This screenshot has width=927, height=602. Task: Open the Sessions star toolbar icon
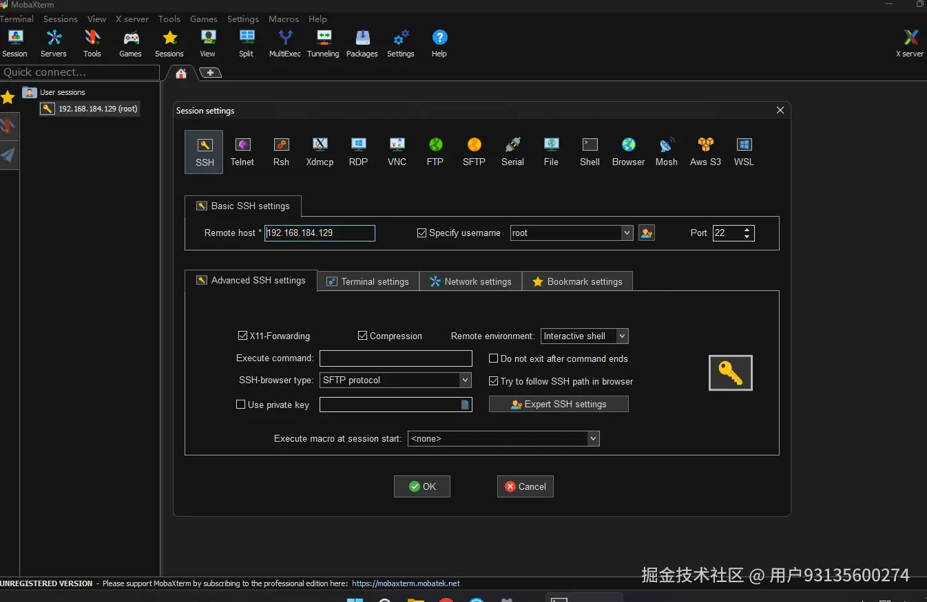point(169,44)
